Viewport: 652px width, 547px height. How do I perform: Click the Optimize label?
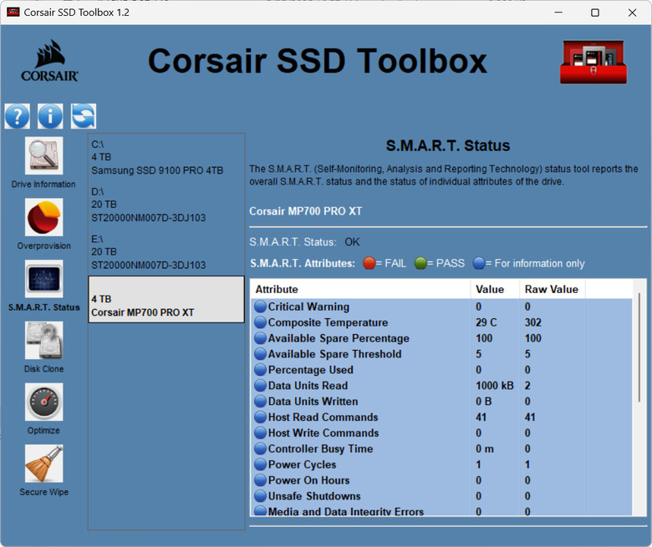click(x=43, y=430)
